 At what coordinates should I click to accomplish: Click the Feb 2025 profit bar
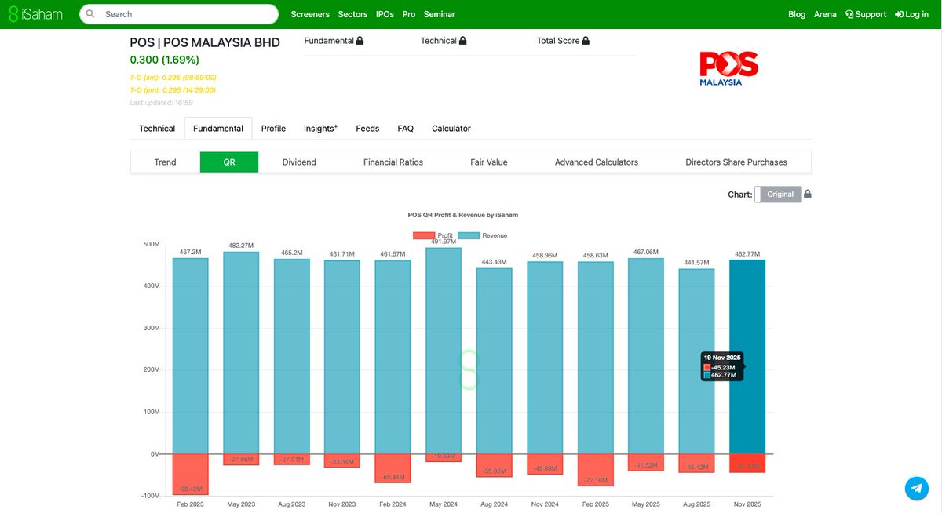[596, 470]
